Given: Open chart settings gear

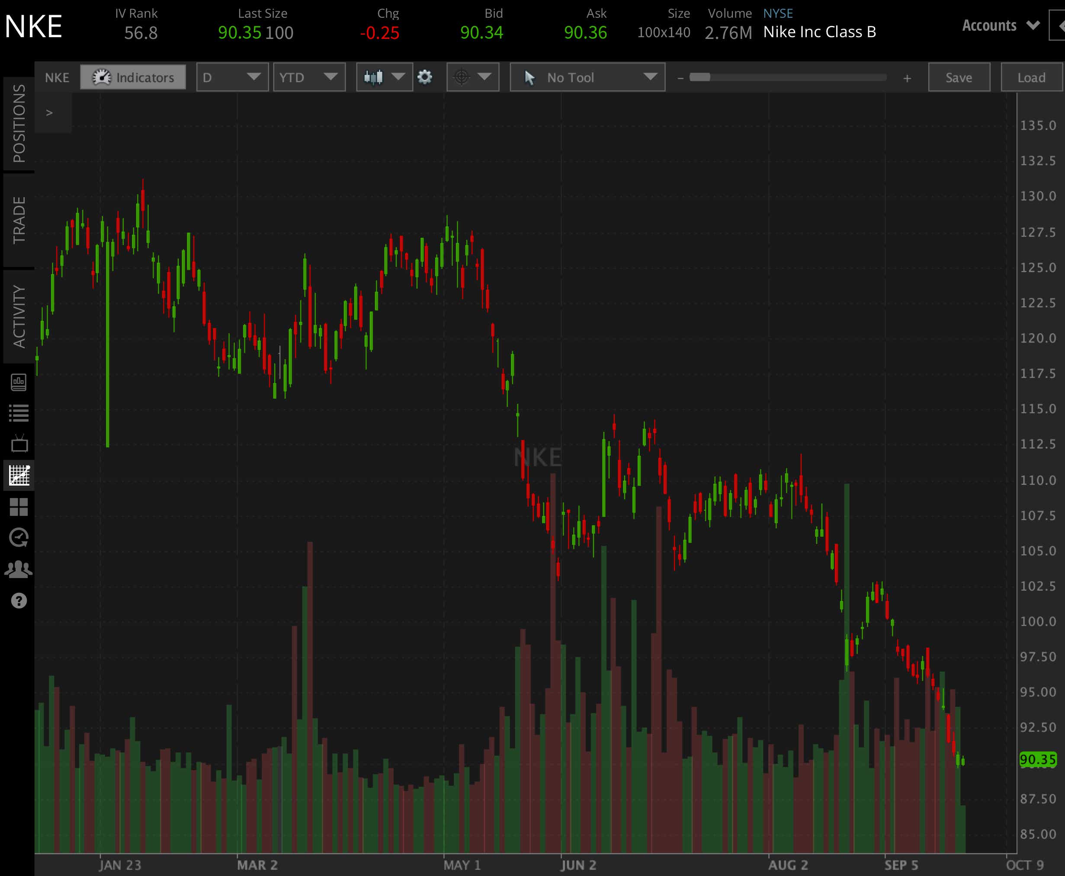Looking at the screenshot, I should (425, 77).
